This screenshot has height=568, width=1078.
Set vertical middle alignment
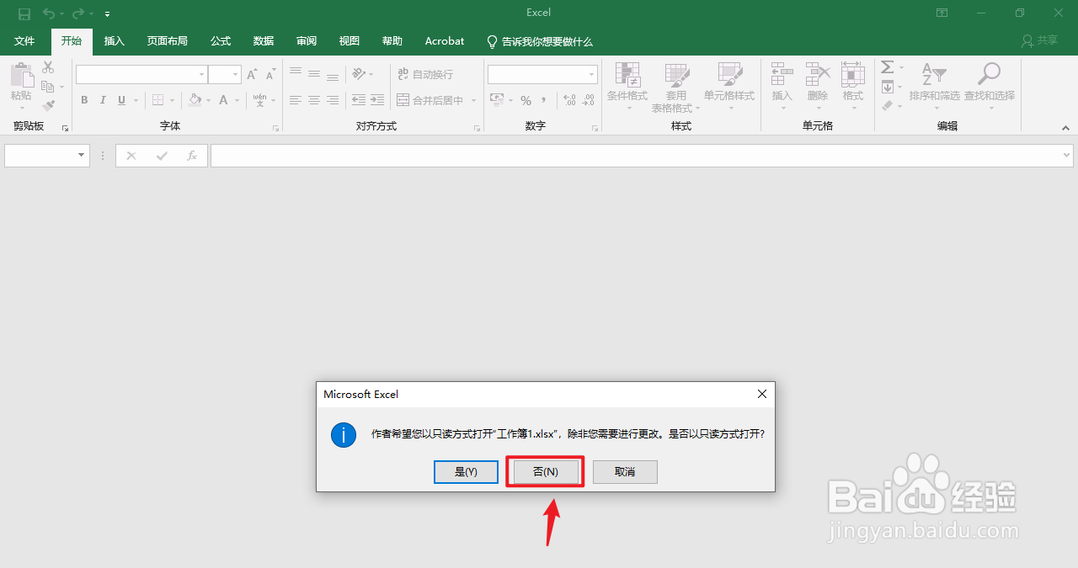[313, 74]
